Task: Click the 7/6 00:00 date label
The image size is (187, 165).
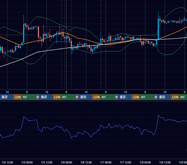Action: (66, 162)
